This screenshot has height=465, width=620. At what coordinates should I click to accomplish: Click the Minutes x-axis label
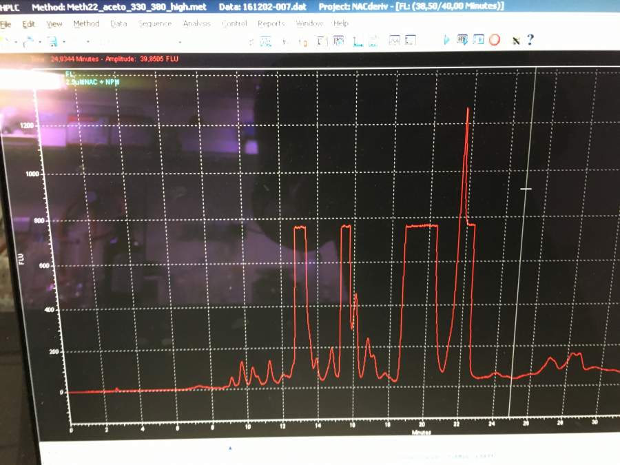pos(421,432)
